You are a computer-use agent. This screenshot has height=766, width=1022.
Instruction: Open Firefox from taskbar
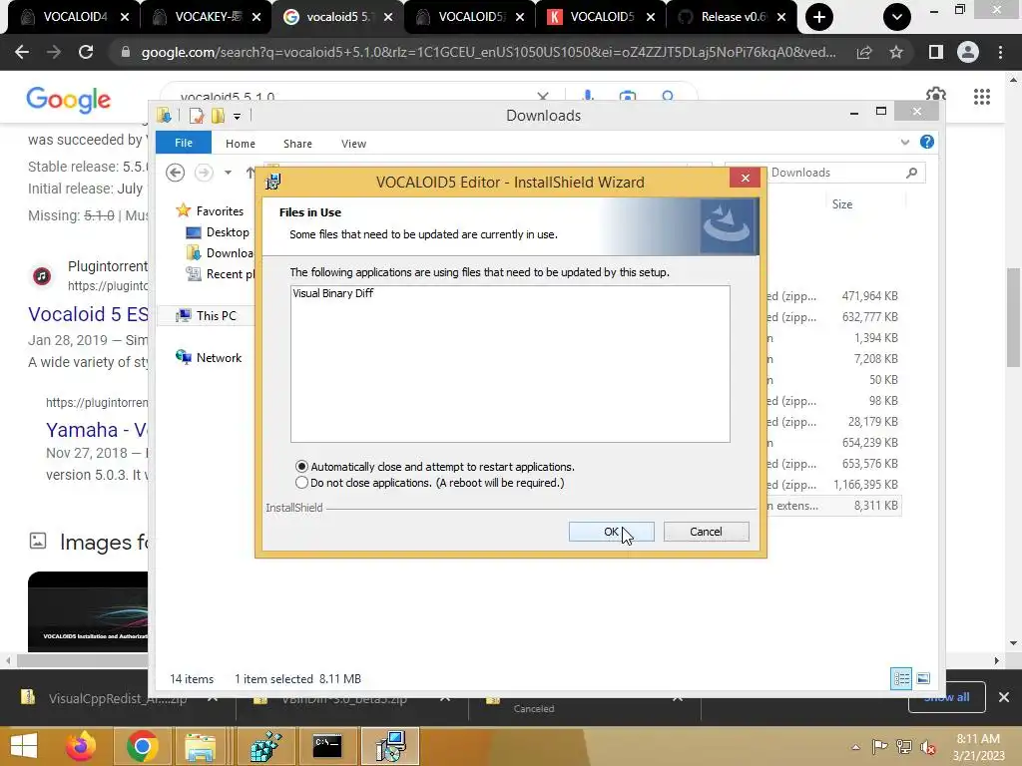(80, 746)
